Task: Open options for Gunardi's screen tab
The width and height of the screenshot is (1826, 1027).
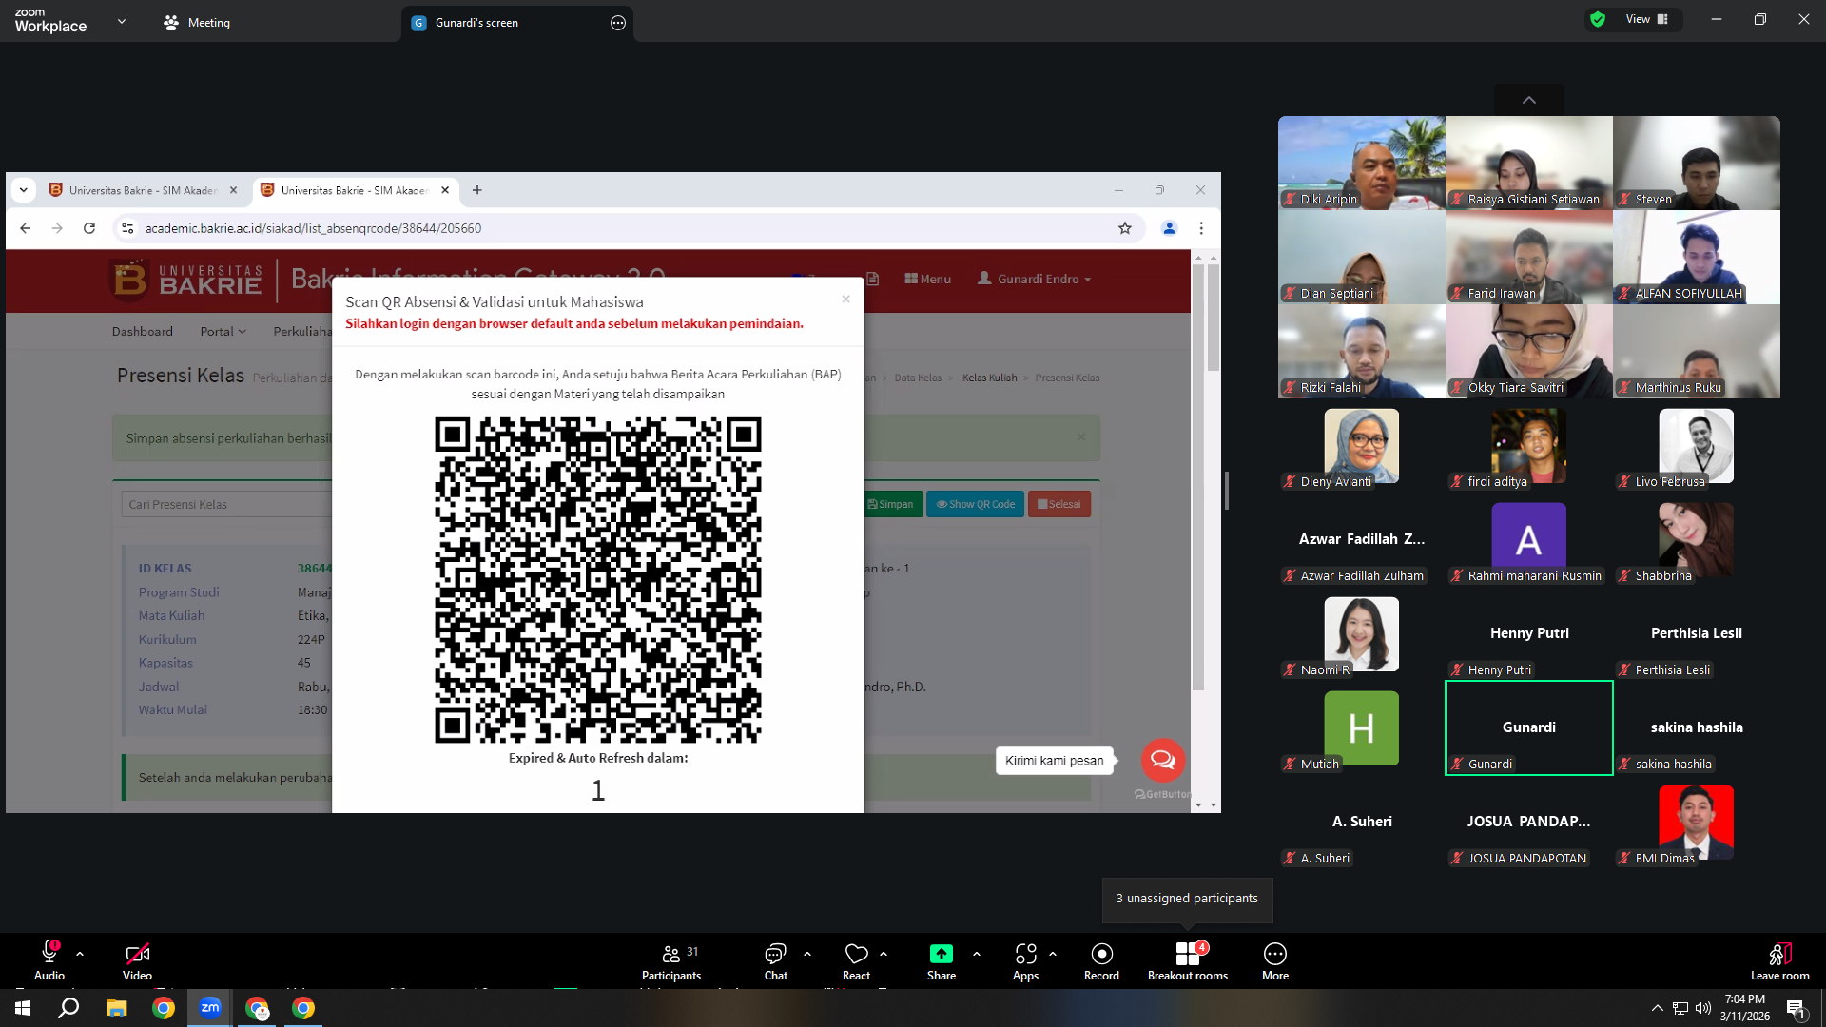Action: tap(618, 23)
